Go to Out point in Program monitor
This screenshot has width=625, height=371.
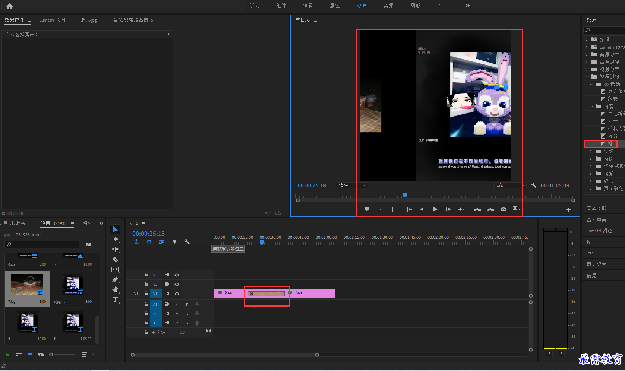point(461,209)
